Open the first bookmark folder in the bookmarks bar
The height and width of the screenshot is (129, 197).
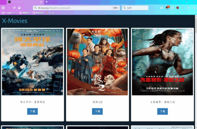pos(10,13)
